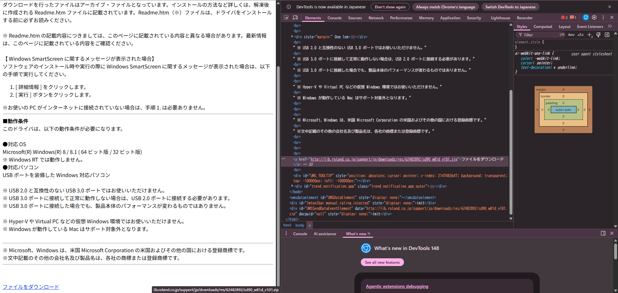Select the drawer Console tab
This screenshot has height=293, width=618.
coord(300,234)
